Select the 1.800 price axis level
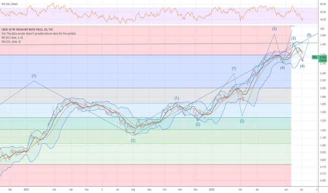The image size is (328, 193). [x=323, y=97]
